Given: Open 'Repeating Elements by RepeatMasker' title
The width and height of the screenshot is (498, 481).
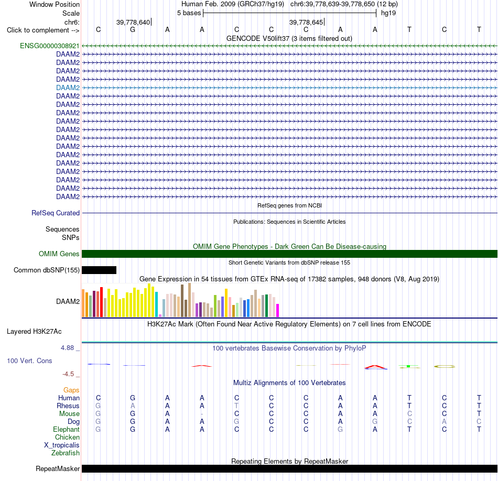Looking at the screenshot, I should click(290, 461).
